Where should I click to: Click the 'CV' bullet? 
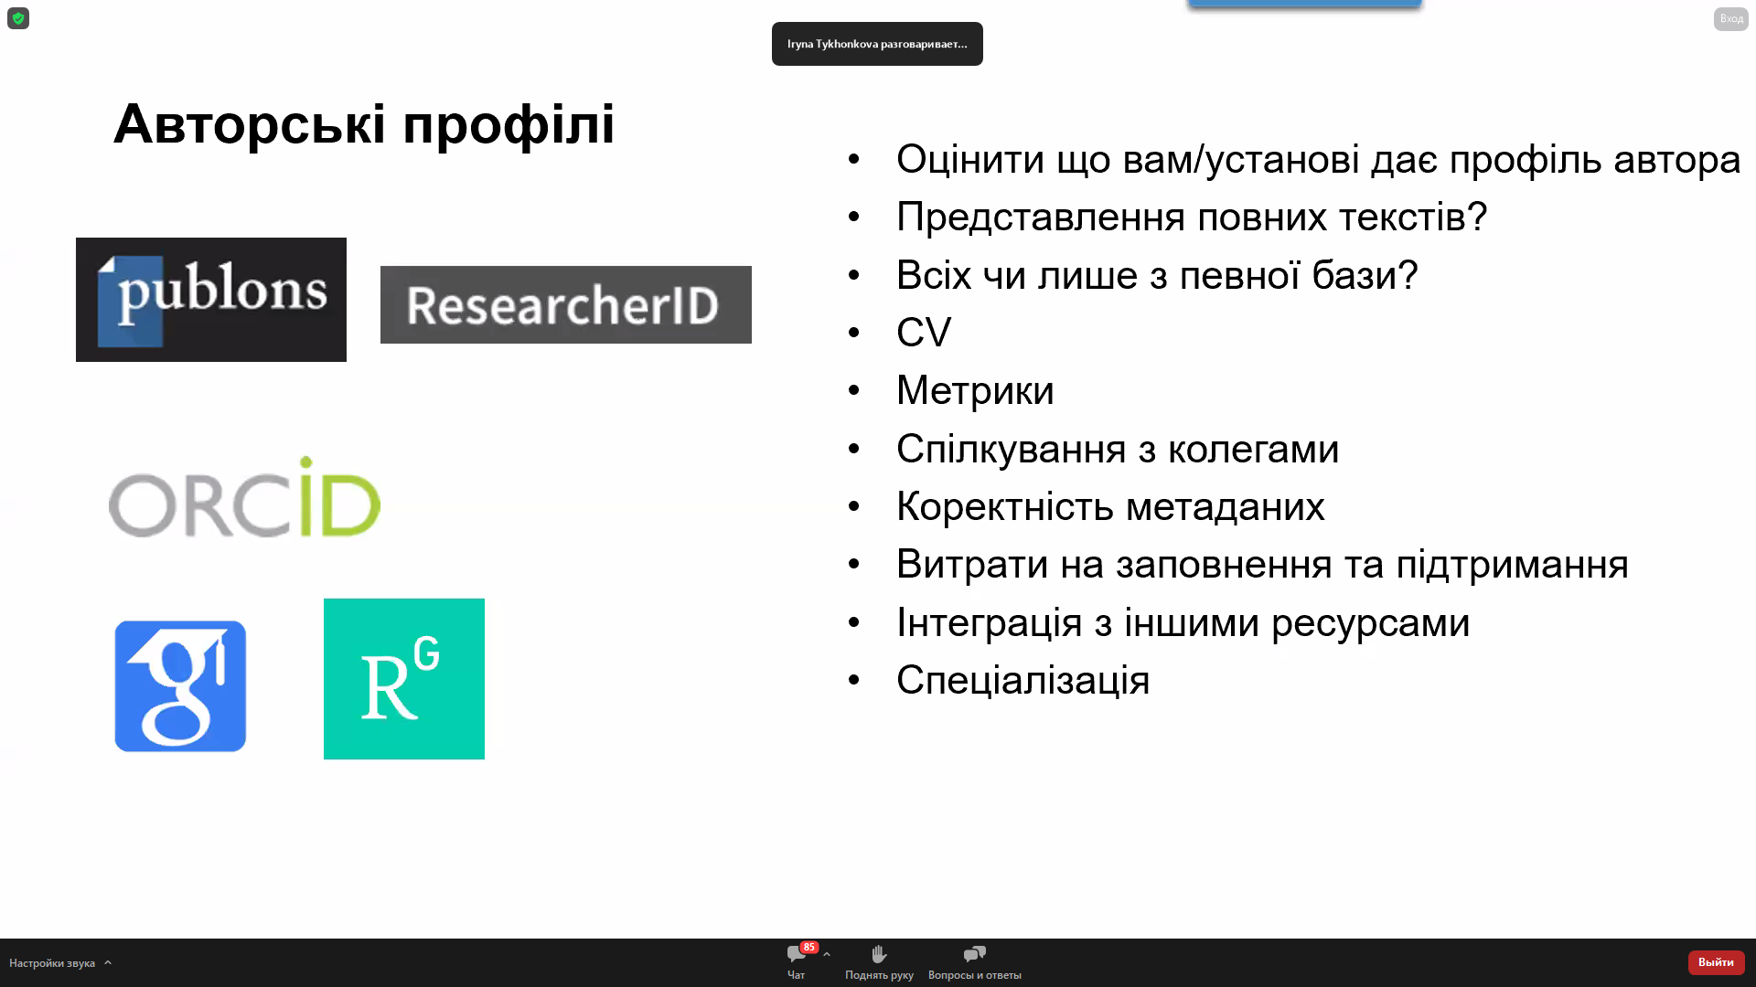924,333
